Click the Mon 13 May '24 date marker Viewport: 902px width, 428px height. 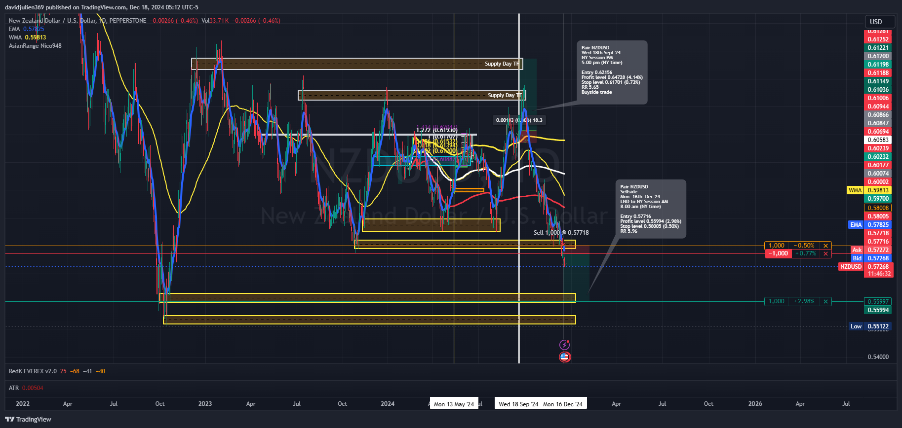coord(454,404)
